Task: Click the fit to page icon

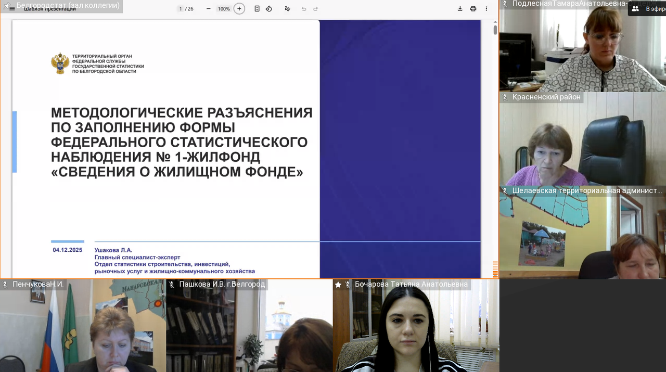Action: (x=257, y=9)
